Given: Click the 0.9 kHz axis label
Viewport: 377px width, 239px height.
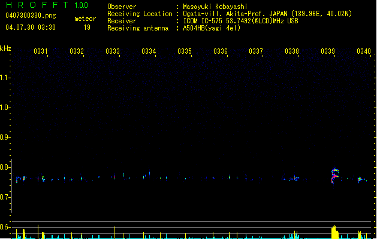Looking at the screenshot, I should point(5,137).
